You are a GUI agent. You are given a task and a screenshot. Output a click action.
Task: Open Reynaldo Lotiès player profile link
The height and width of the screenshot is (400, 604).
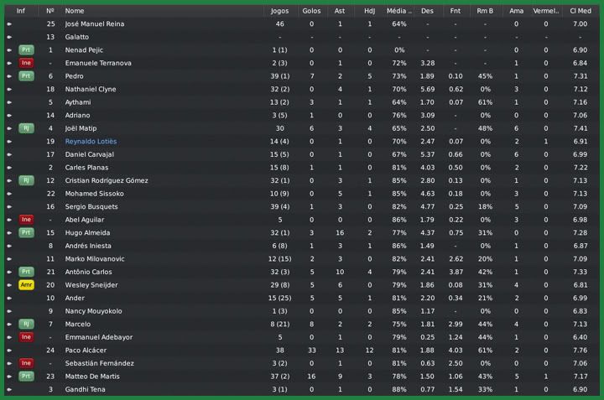coord(91,142)
